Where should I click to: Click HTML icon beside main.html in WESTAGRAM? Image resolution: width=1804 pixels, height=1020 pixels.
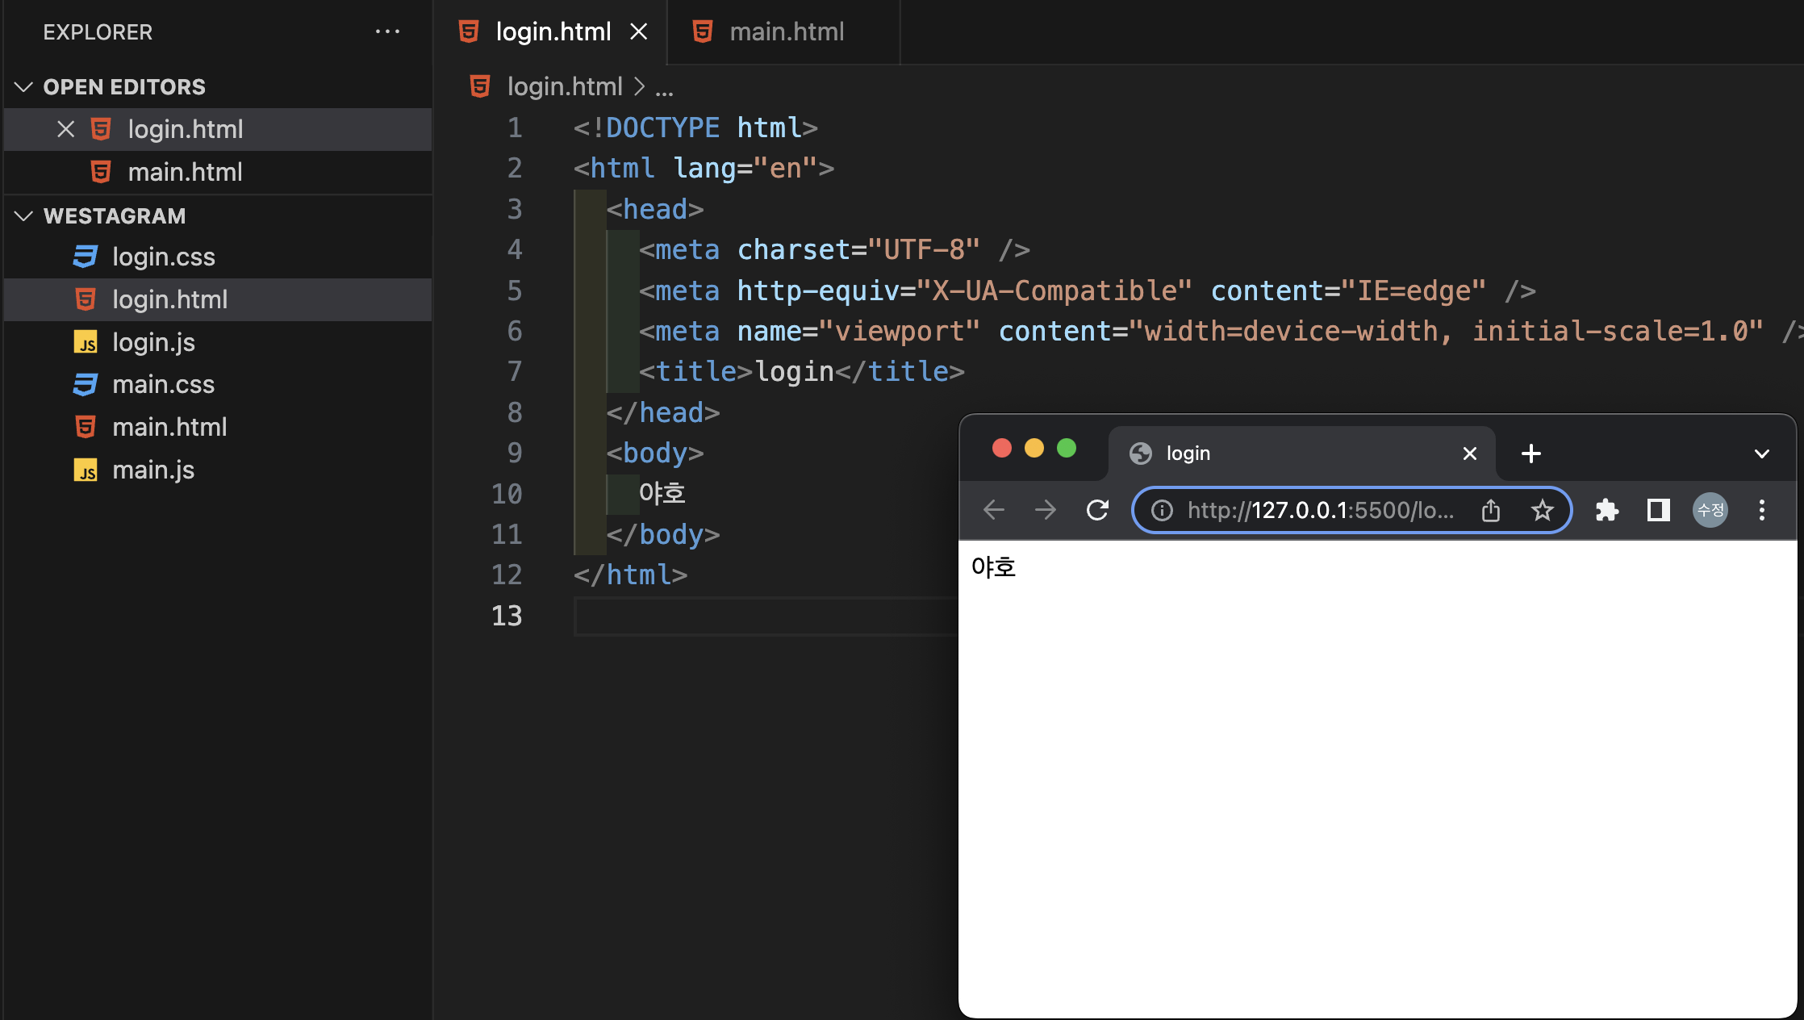coord(86,427)
